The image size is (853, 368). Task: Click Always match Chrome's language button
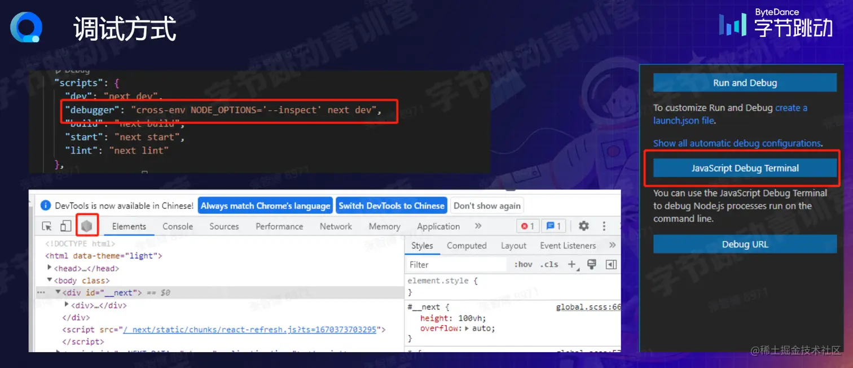coord(265,205)
